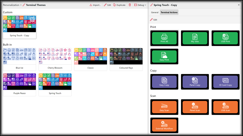Select the Terminal Actions tab
This screenshot has height=136, width=243.
(x=169, y=12)
